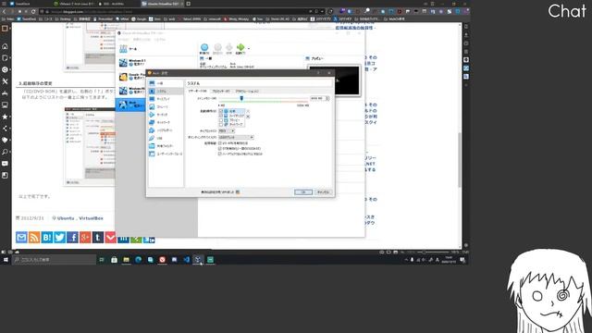Share post on Tumblr icon
This screenshot has height=333, width=592.
(98, 238)
